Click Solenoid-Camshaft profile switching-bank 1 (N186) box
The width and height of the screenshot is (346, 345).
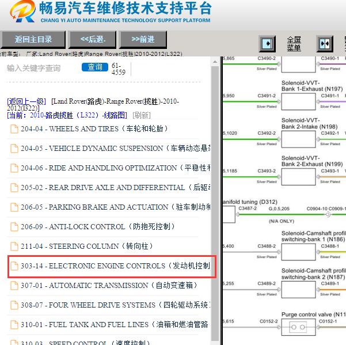(x=299, y=252)
